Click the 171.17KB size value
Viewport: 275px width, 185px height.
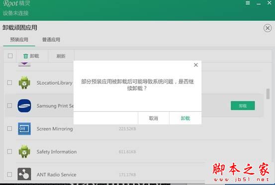[127, 175]
